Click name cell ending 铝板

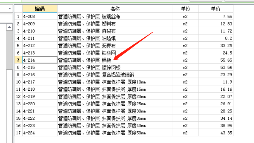click(x=115, y=60)
